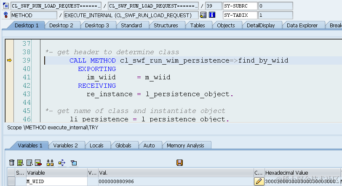Viewport: 342px width, 186px height.
Task: Click the grey list icon in variables toolbar
Action: (x=29, y=162)
